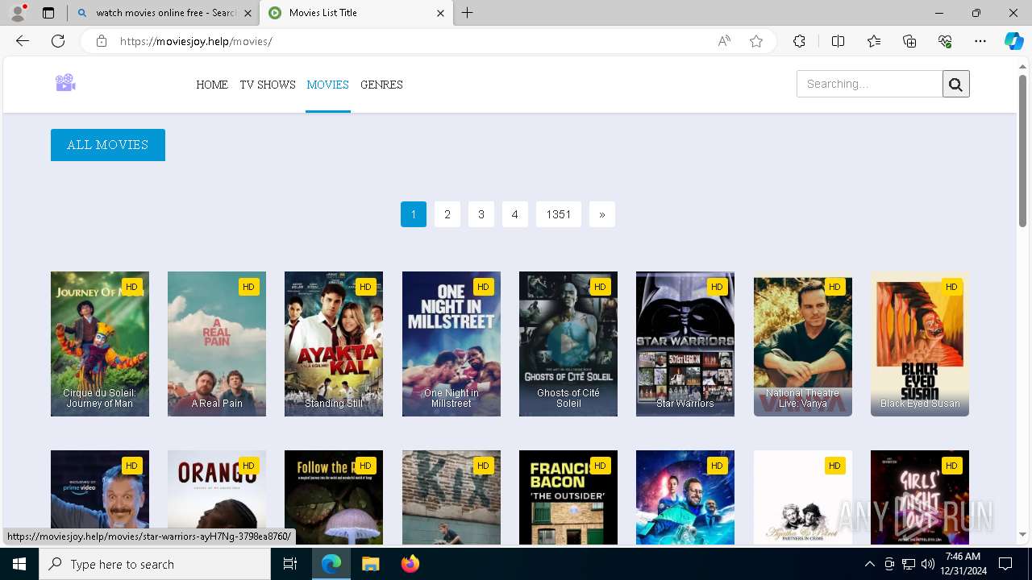Viewport: 1032px width, 580px height.
Task: Go to the HOME menu item
Action: click(x=212, y=85)
